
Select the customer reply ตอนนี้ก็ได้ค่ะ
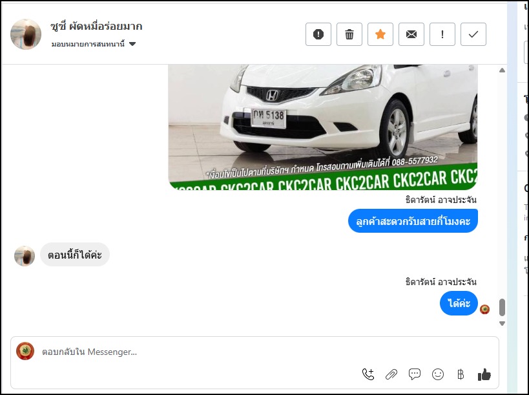(x=75, y=255)
